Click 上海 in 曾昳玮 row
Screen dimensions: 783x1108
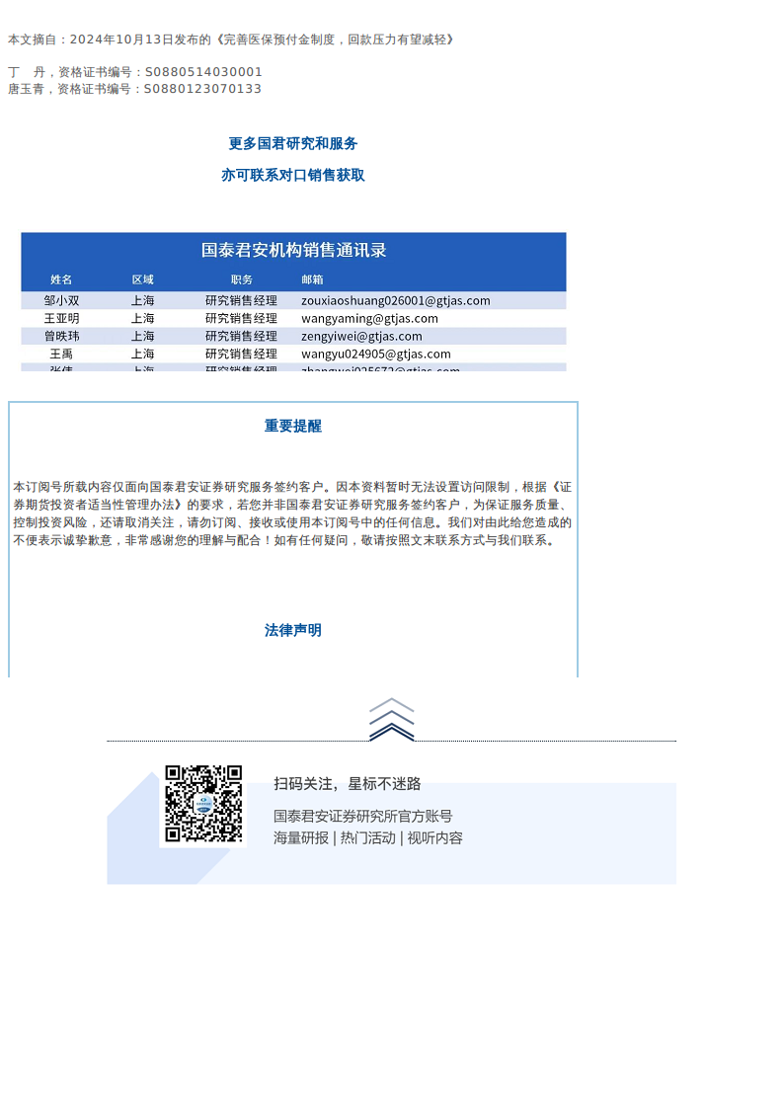(x=143, y=337)
